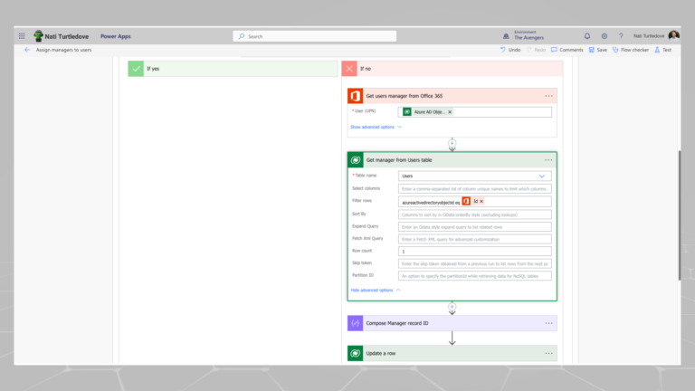The image size is (695, 391).
Task: Collapse Hide advanced options
Action: click(376, 290)
